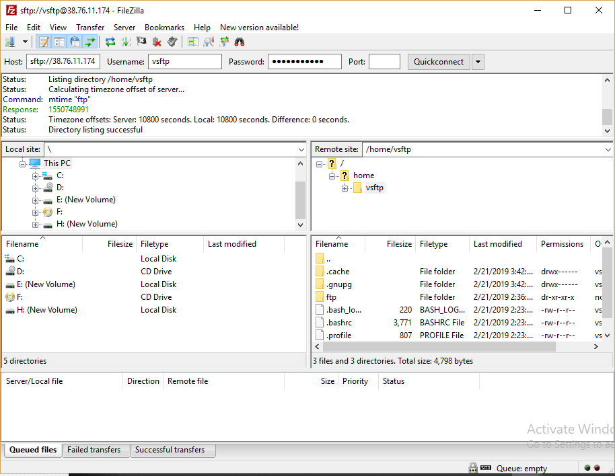
Task: Open the Remote site path dropdown
Action: [x=608, y=149]
